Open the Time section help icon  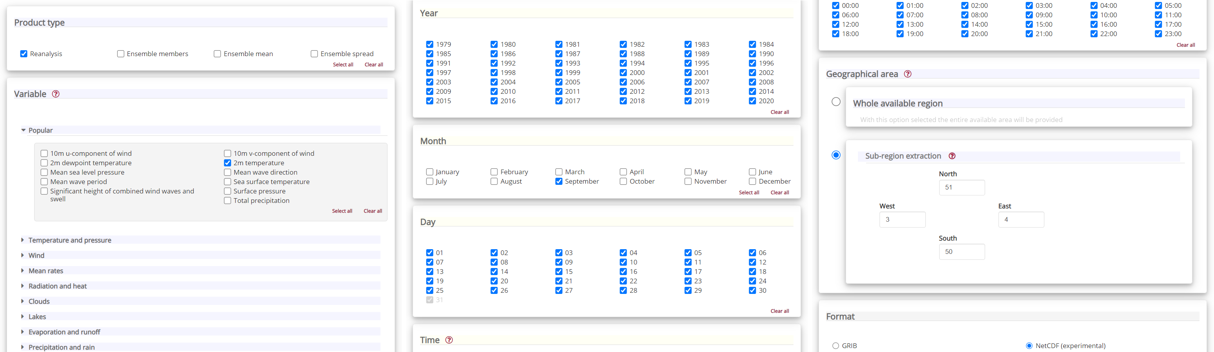tap(449, 340)
